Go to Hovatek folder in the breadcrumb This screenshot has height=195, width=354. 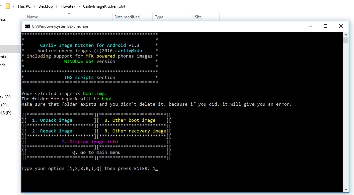68,6
